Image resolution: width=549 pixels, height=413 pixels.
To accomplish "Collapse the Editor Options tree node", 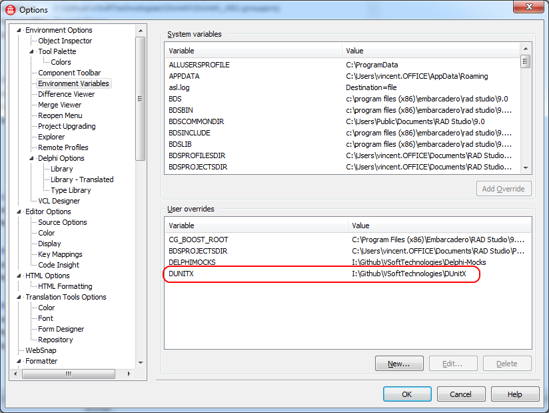I will click(x=19, y=212).
